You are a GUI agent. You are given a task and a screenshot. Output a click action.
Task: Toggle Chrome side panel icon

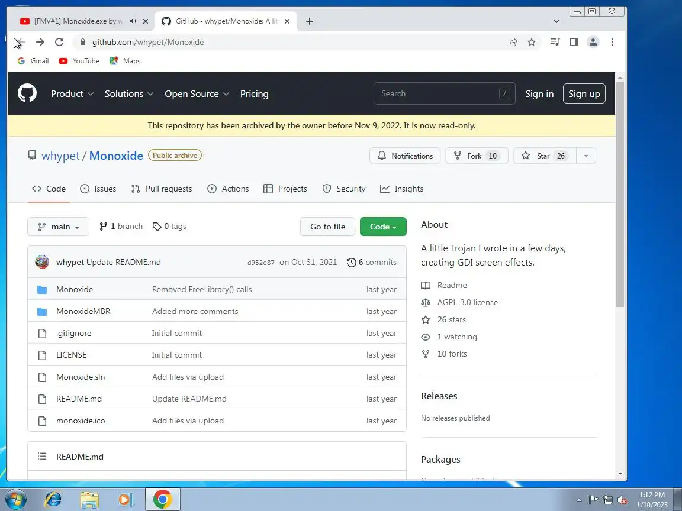pyautogui.click(x=574, y=42)
